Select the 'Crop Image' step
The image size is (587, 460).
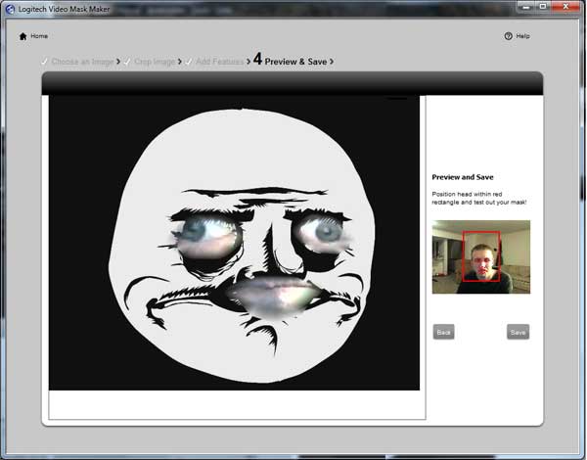tap(155, 62)
